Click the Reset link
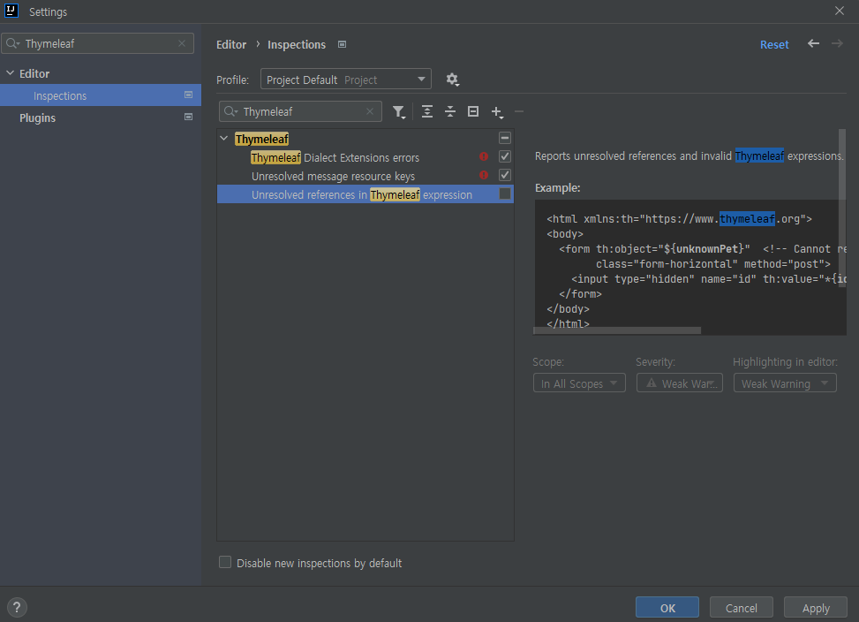The image size is (859, 622). [x=774, y=44]
